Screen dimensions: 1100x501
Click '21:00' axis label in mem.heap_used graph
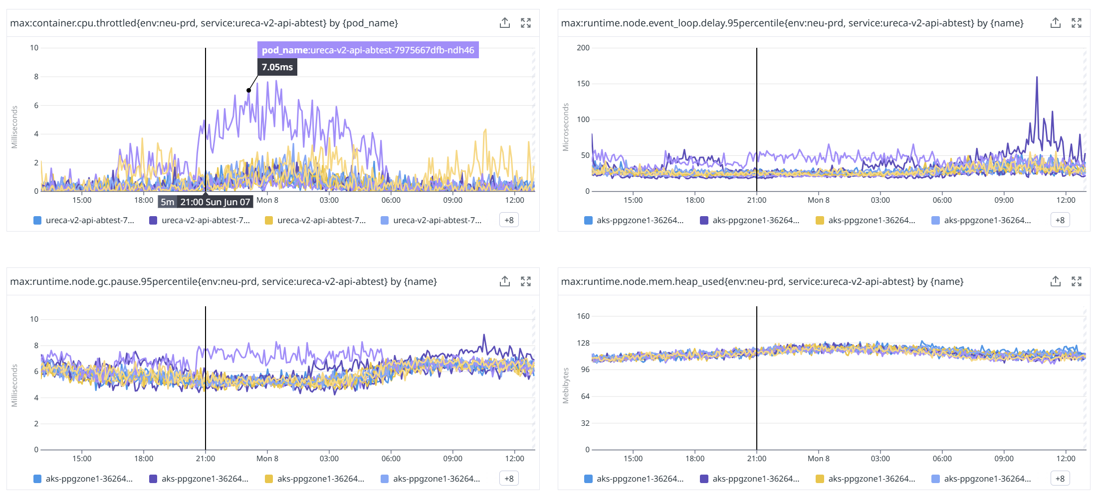tap(757, 459)
